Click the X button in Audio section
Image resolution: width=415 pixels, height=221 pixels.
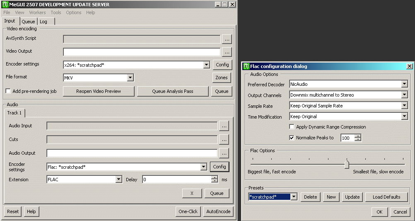[192, 193]
